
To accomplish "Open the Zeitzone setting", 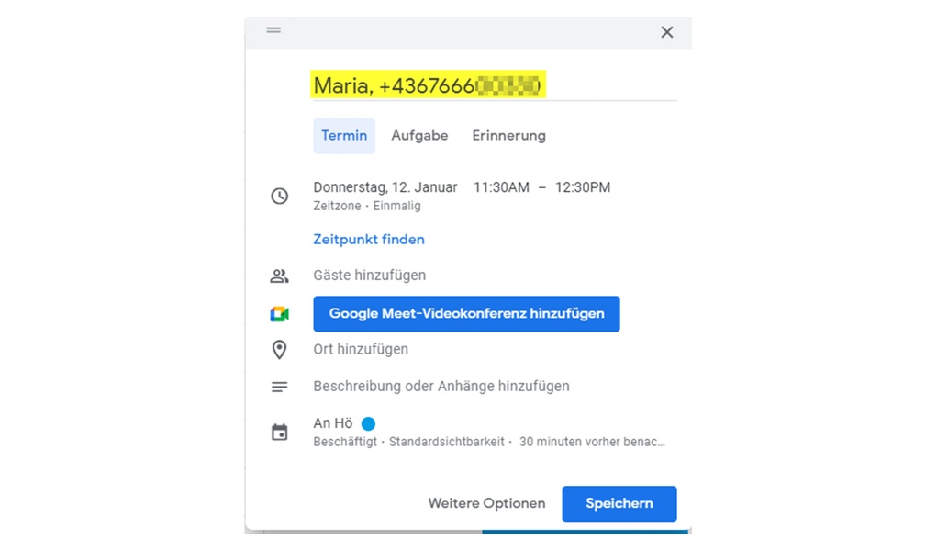I will coord(337,206).
